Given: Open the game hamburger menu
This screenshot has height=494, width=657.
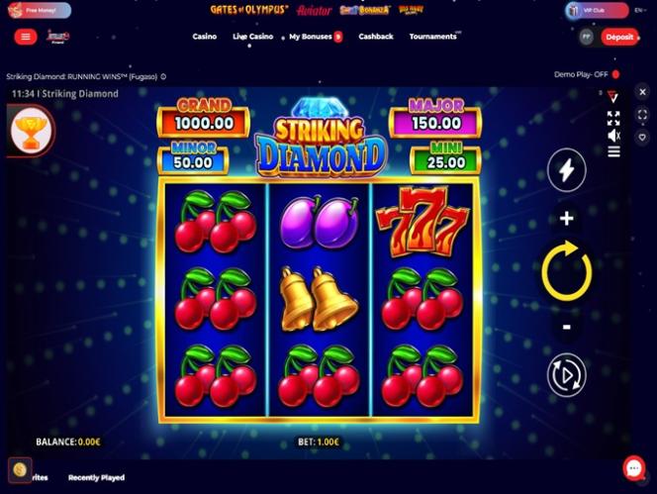Looking at the screenshot, I should (x=613, y=151).
